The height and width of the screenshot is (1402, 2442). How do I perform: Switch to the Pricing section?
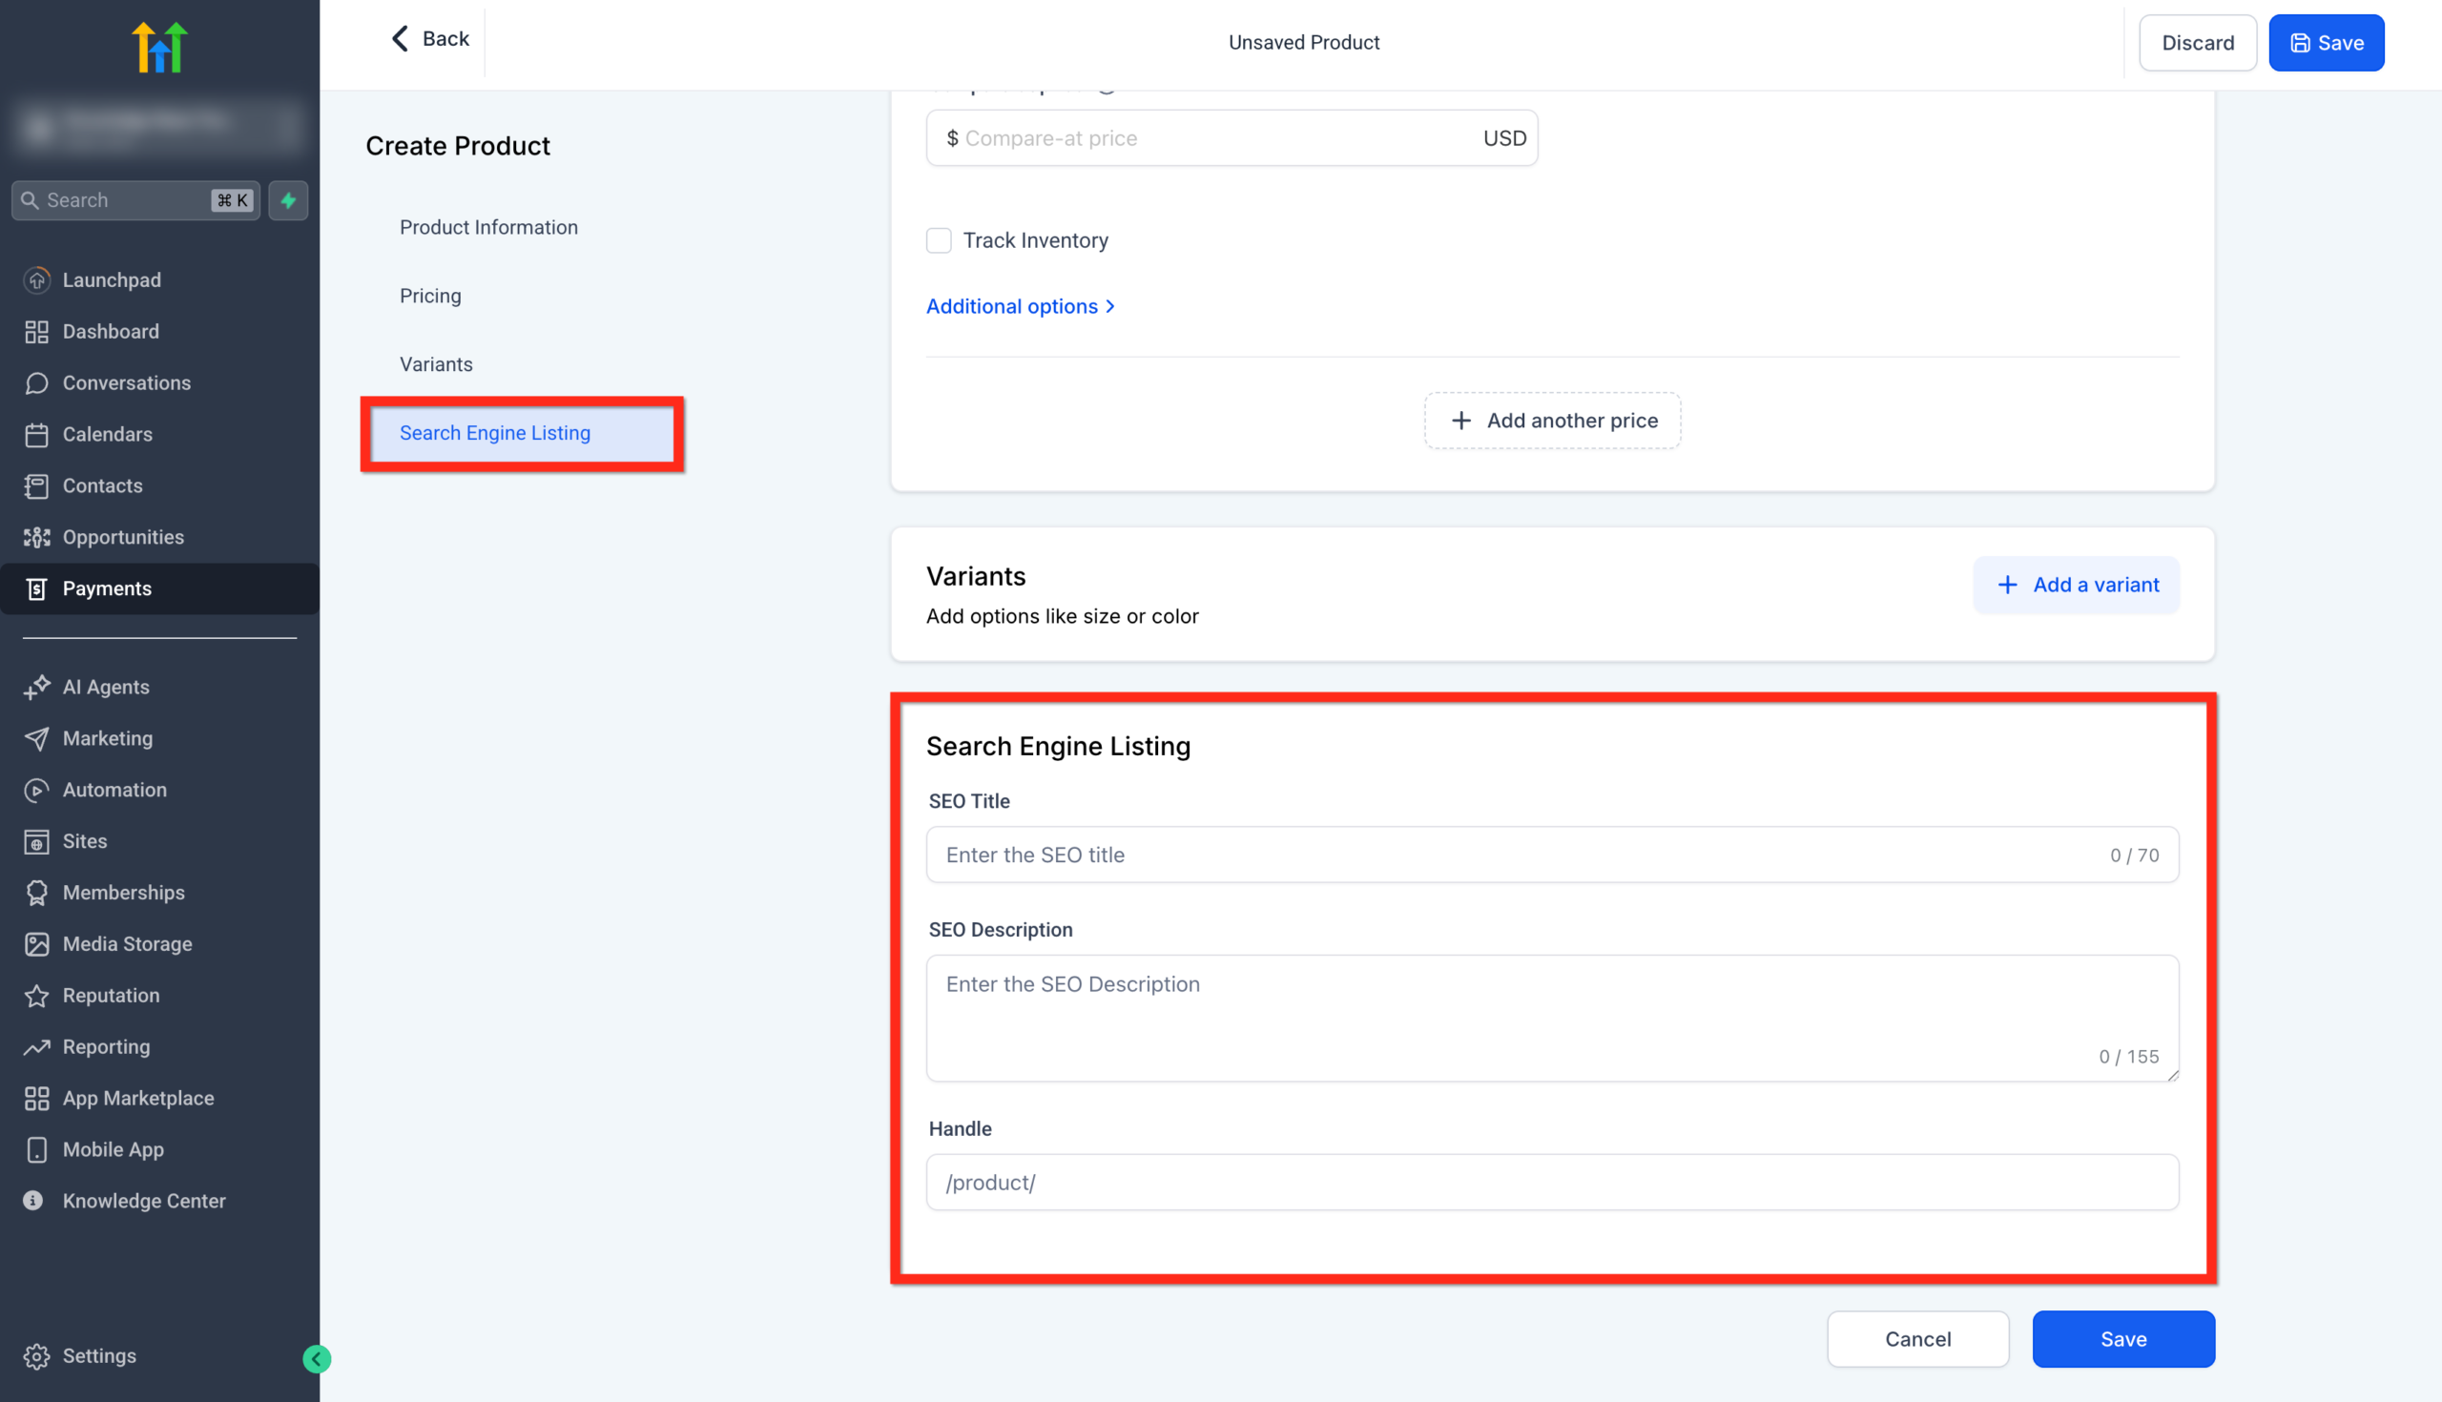[430, 296]
